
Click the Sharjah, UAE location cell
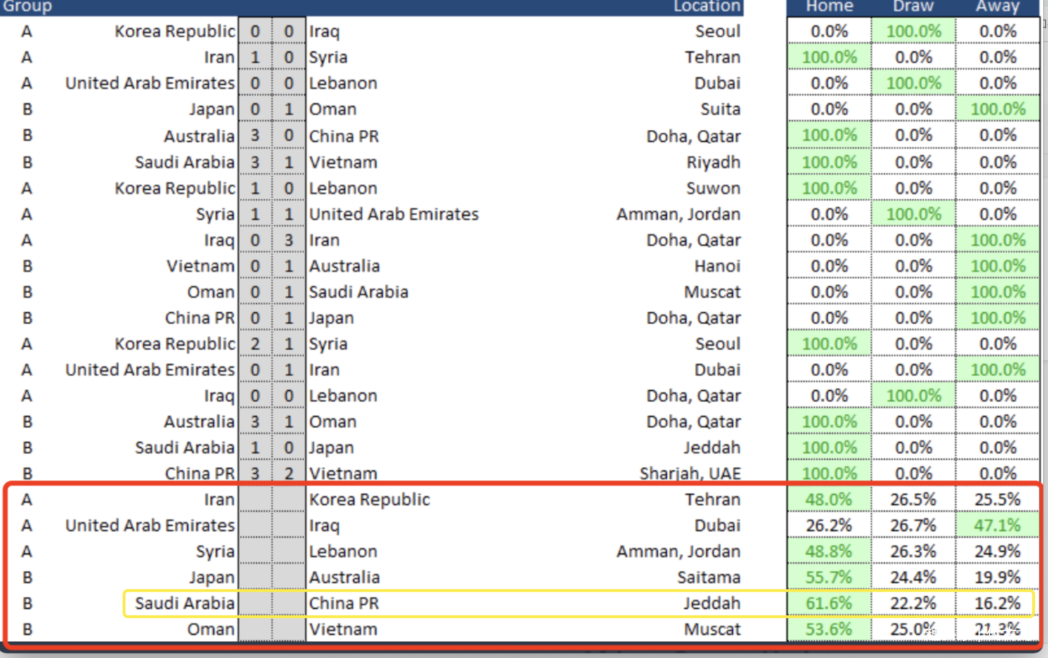[x=690, y=474]
